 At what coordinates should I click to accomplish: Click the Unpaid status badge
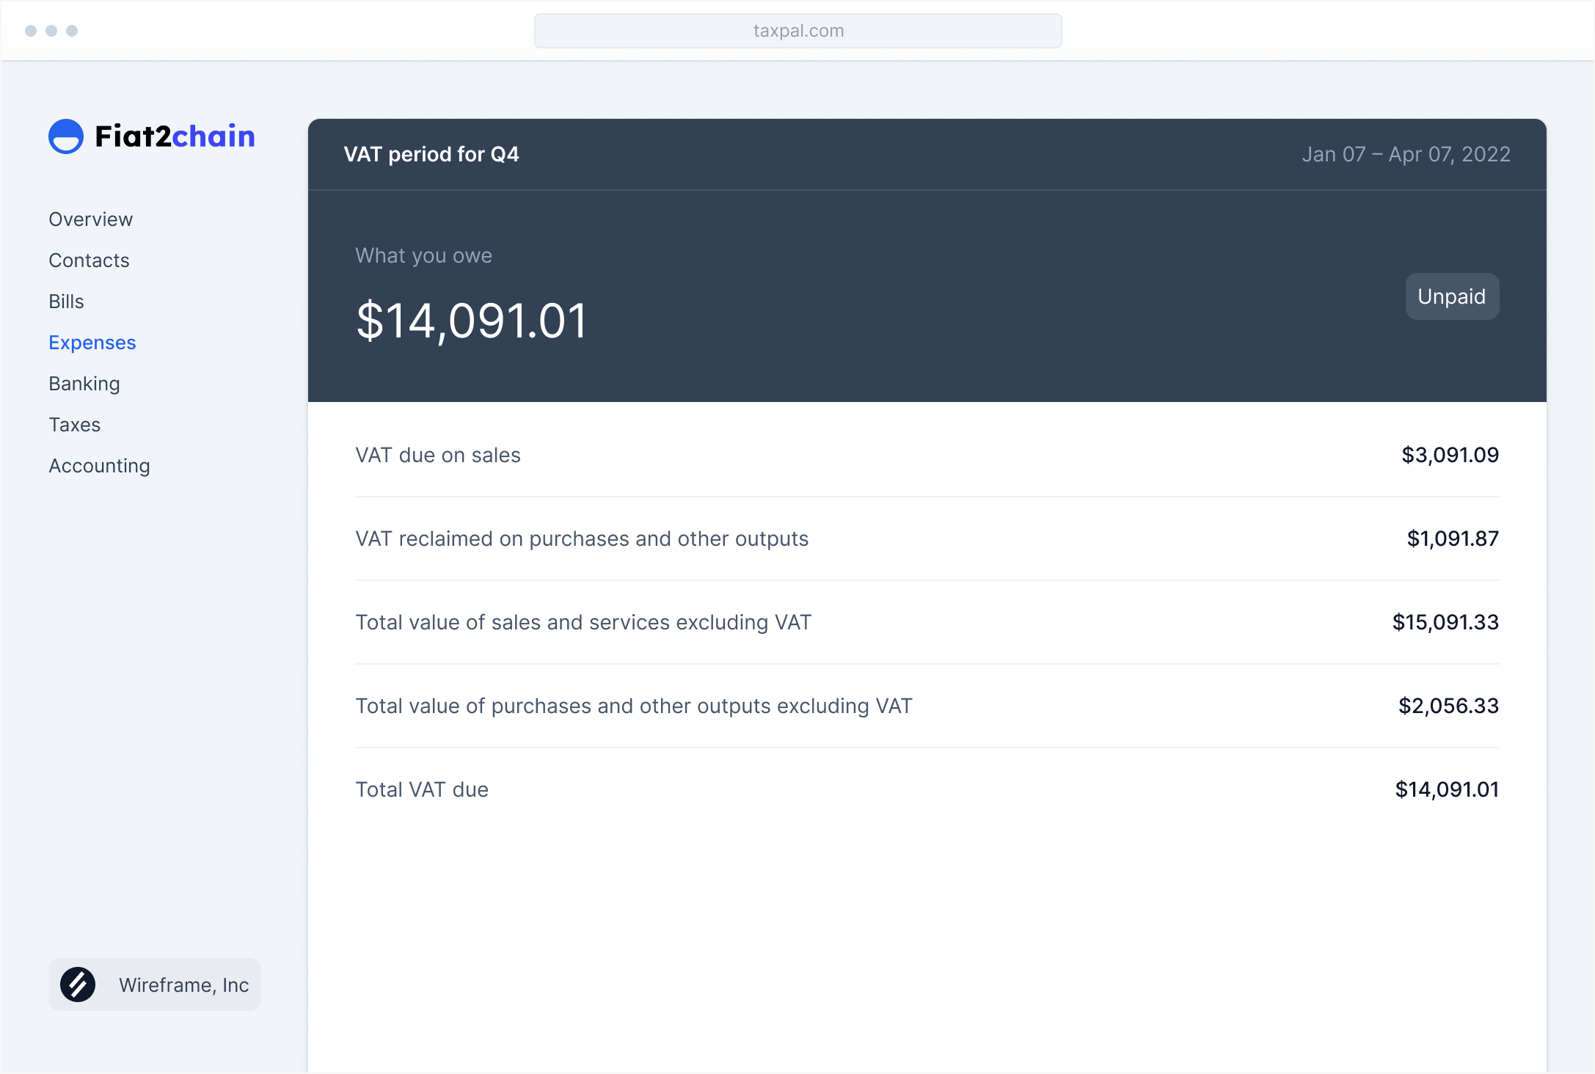click(x=1451, y=296)
